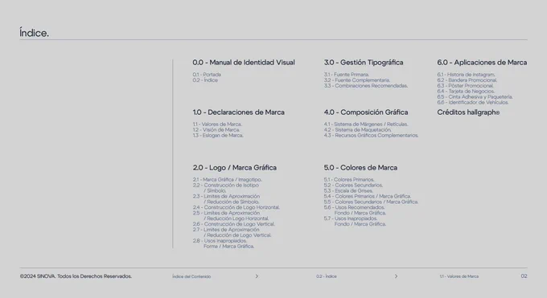Screen dimensions: 547x298
Task: Click 1.1 - Valores de Marca footer label
Action: (459, 276)
